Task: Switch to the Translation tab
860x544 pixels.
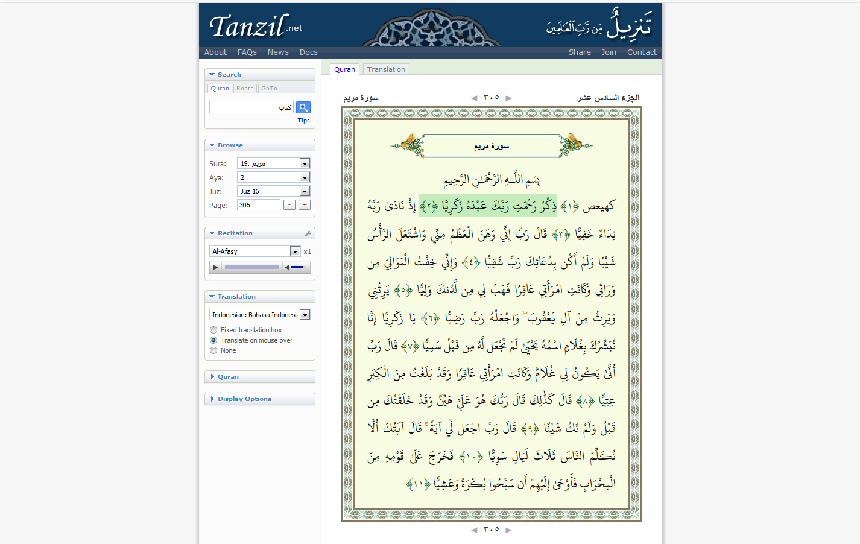Action: point(386,69)
